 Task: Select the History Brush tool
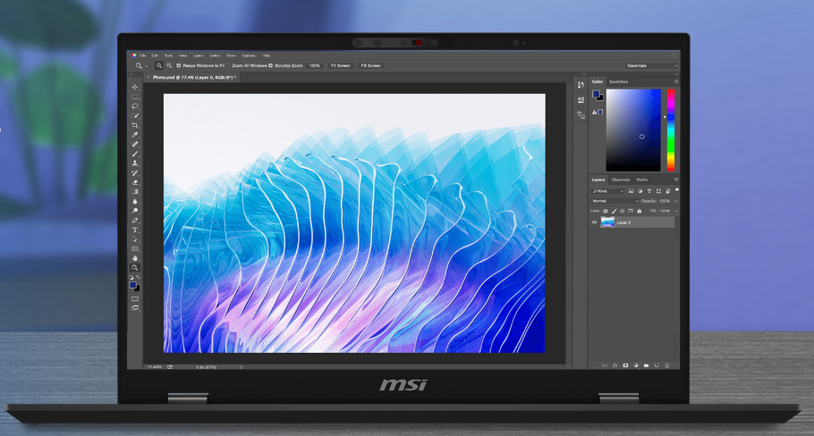click(135, 172)
